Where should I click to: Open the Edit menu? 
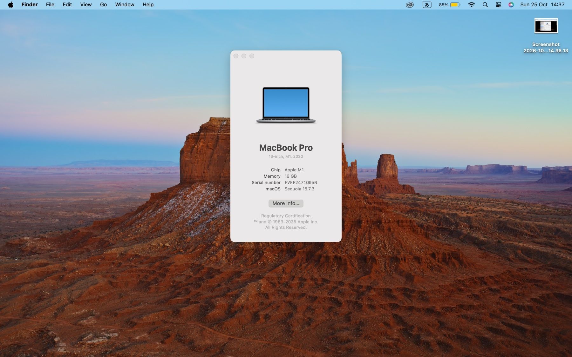67,5
